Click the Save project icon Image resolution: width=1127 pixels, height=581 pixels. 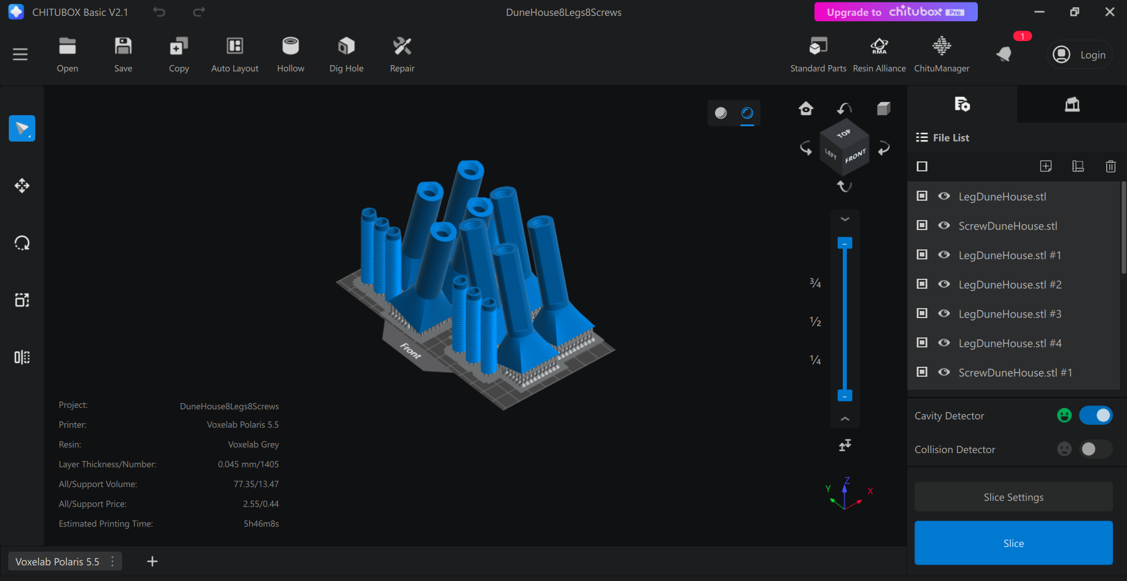[x=123, y=55]
